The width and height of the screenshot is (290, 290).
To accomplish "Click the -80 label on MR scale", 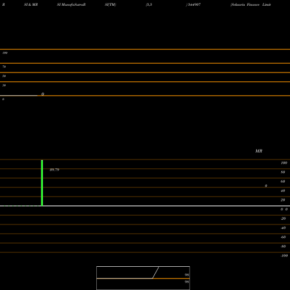I will pos(283,246).
